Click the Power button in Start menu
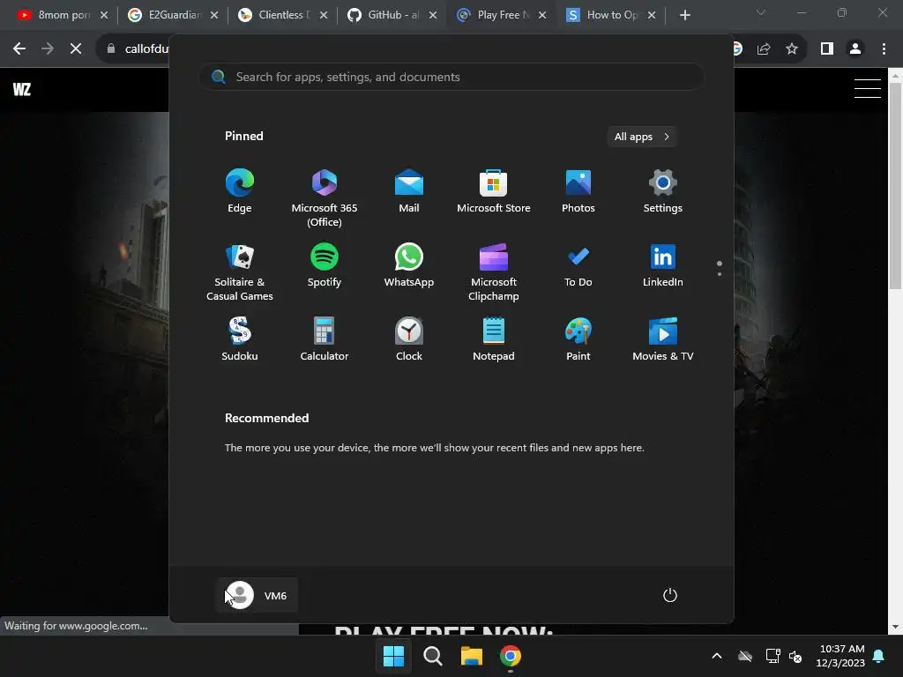Image resolution: width=903 pixels, height=677 pixels. [670, 595]
